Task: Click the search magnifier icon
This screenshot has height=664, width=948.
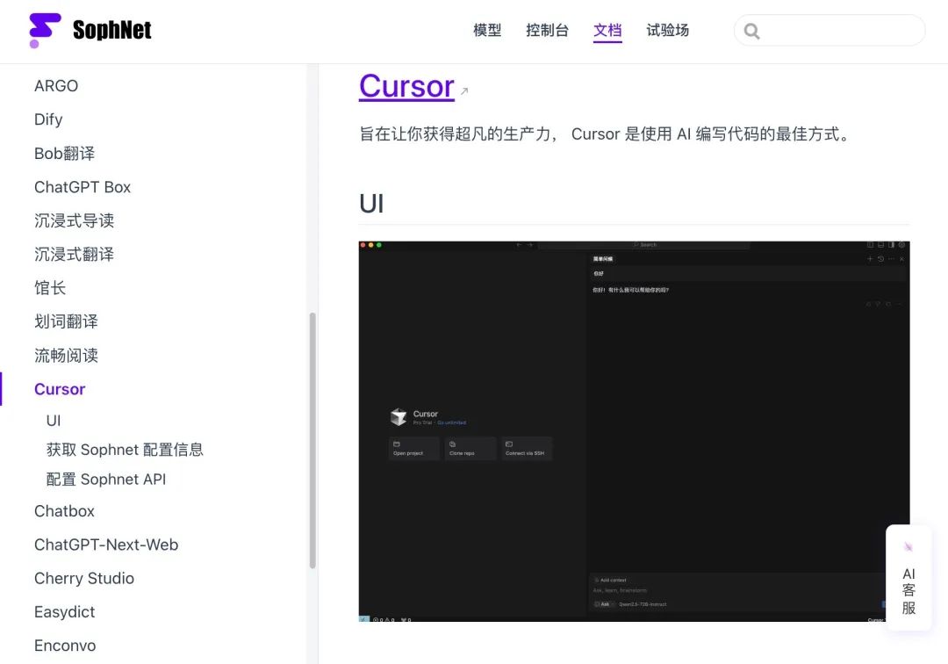Action: click(751, 31)
